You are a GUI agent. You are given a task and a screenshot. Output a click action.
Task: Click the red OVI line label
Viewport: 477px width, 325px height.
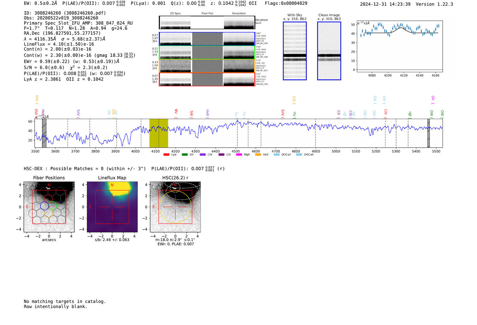(x=36, y=114)
